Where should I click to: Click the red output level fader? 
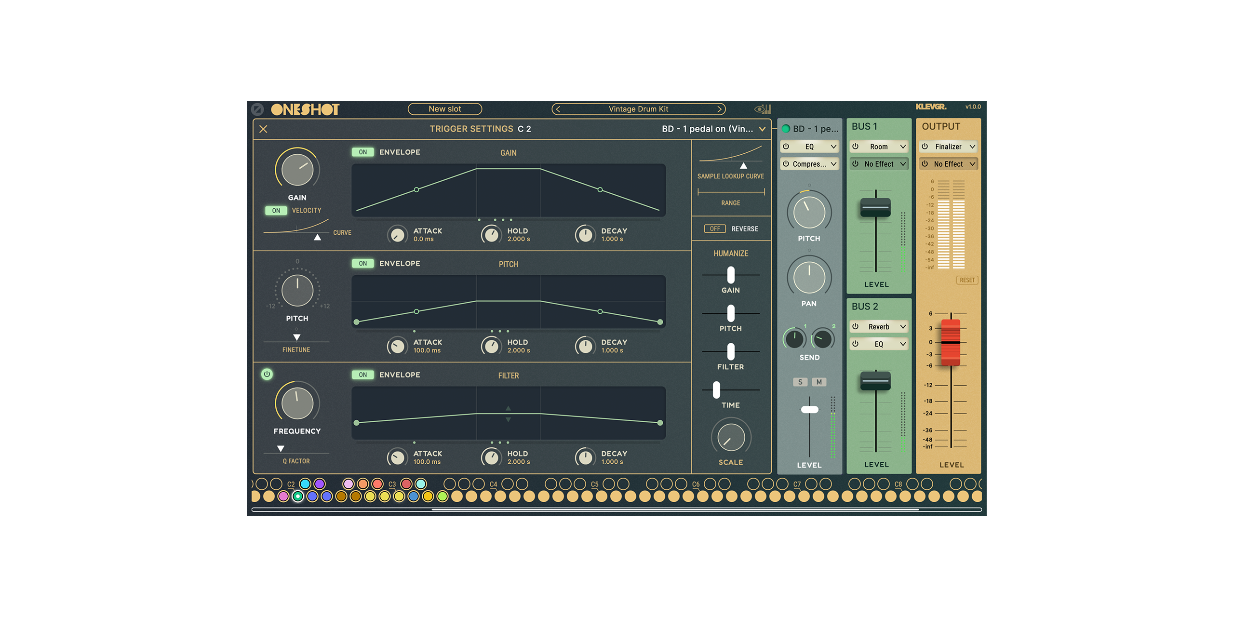click(951, 343)
